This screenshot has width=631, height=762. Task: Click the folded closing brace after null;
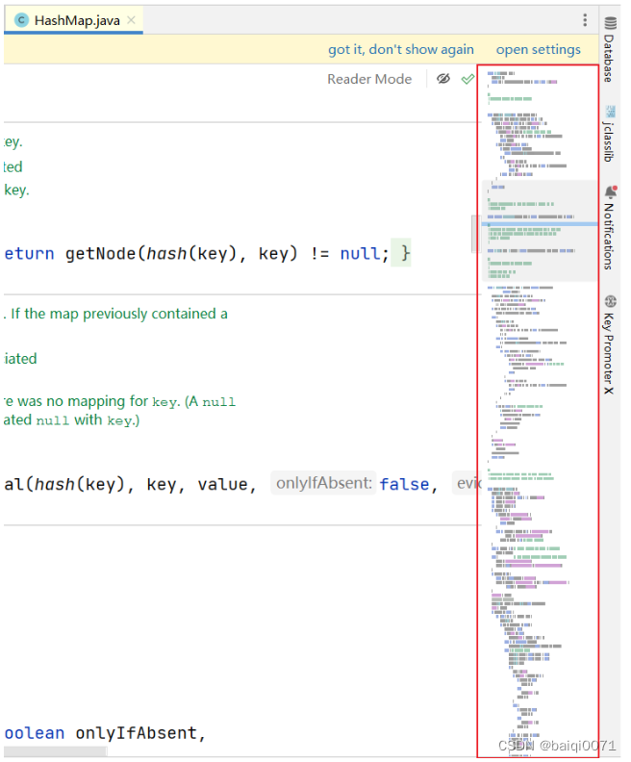[401, 253]
